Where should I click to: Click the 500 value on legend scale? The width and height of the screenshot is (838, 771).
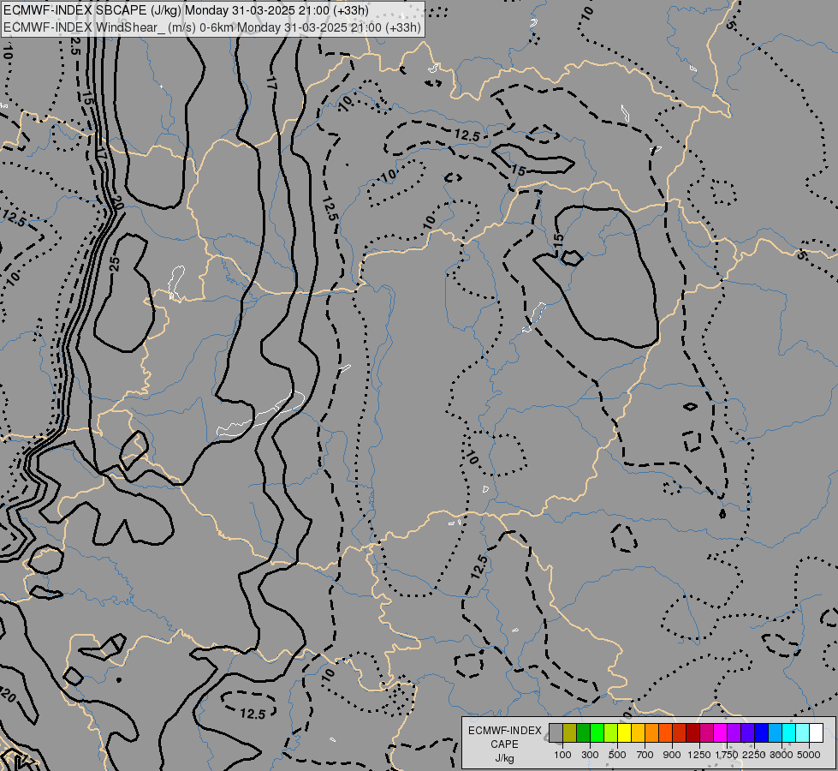coord(617,755)
